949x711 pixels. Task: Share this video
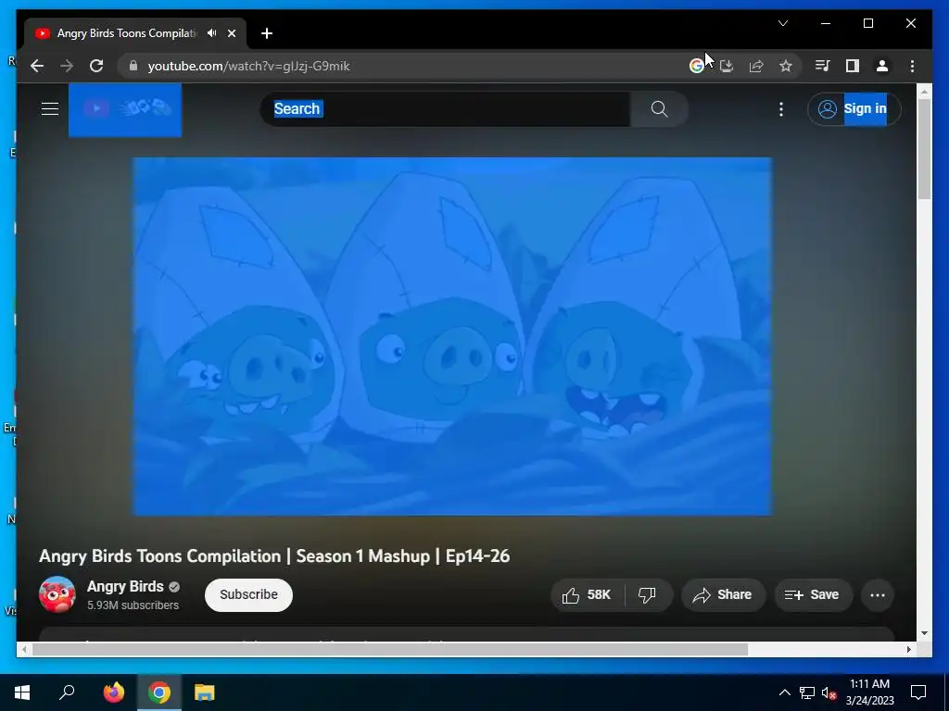[x=723, y=595]
